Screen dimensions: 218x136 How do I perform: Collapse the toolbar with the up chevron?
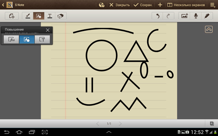(x=209, y=29)
